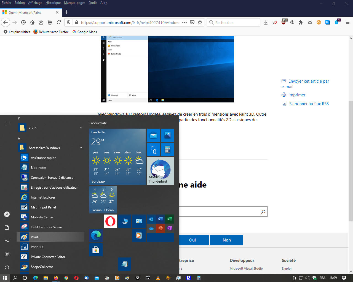Open the Word tile in Office group
Screen dimensions: 353x282
(x=161, y=219)
